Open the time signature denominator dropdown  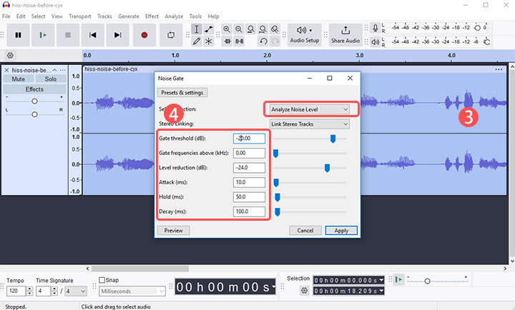point(76,291)
